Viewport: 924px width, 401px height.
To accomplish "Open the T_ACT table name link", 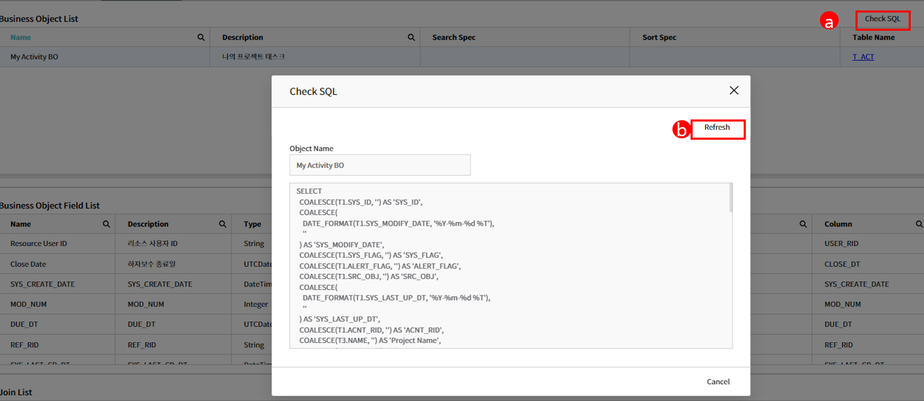I will coord(863,57).
